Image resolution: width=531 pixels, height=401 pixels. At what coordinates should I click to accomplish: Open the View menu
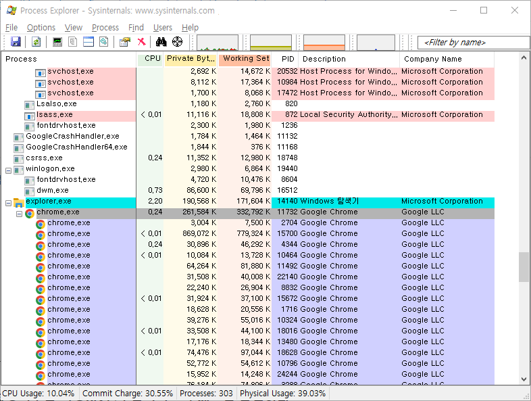pos(74,28)
